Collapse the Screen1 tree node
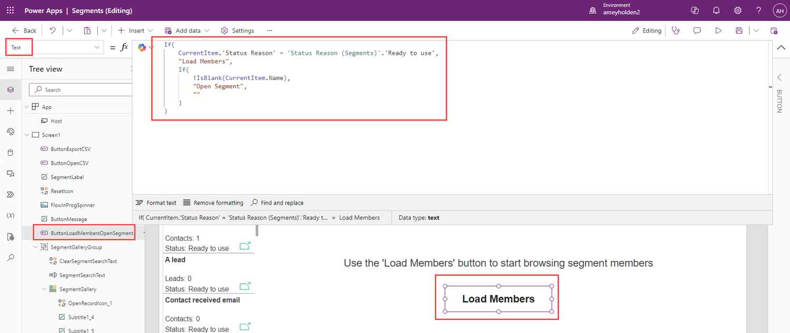This screenshot has height=333, width=790. (x=26, y=135)
